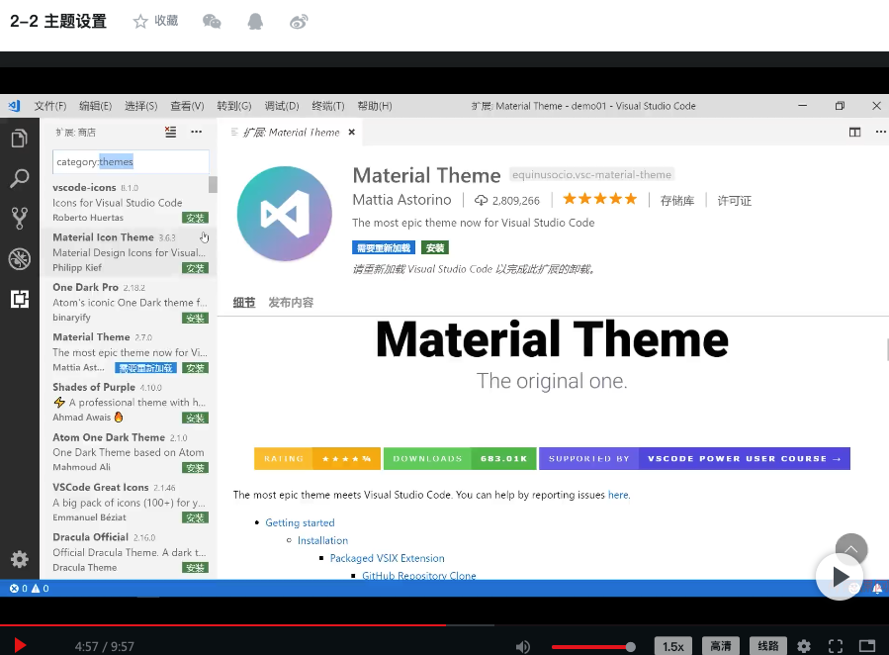Open Getting started link
This screenshot has width=889, height=655.
300,522
